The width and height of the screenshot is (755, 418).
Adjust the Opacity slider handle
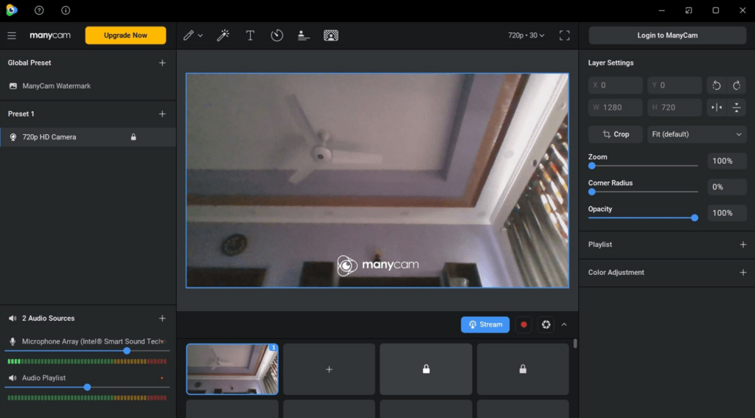coord(695,217)
